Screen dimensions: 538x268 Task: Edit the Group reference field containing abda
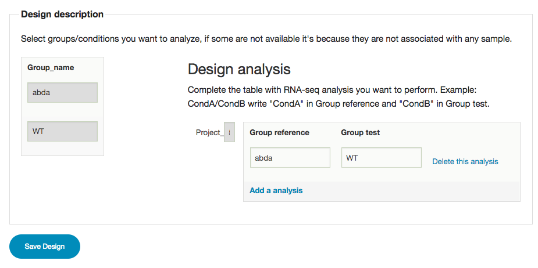[x=290, y=157]
